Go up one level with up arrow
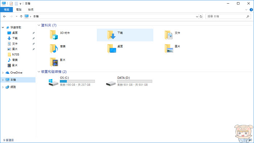Screen dimensions: 254x143 pyautogui.click(x=21, y=16)
